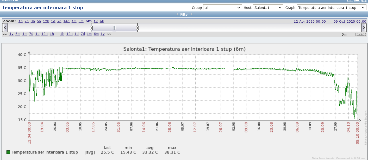Click the «« jump backward arrows
Screen dimensions: 368x160
(x=5, y=34)
